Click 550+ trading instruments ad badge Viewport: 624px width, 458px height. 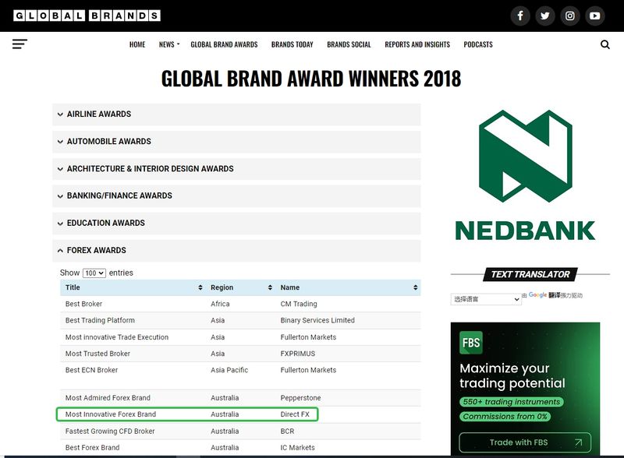(x=512, y=402)
